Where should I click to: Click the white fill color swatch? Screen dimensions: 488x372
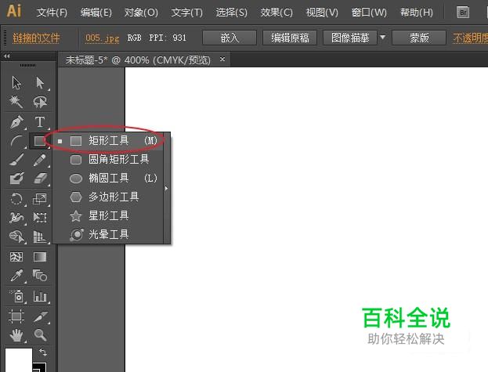pyautogui.click(x=18, y=360)
